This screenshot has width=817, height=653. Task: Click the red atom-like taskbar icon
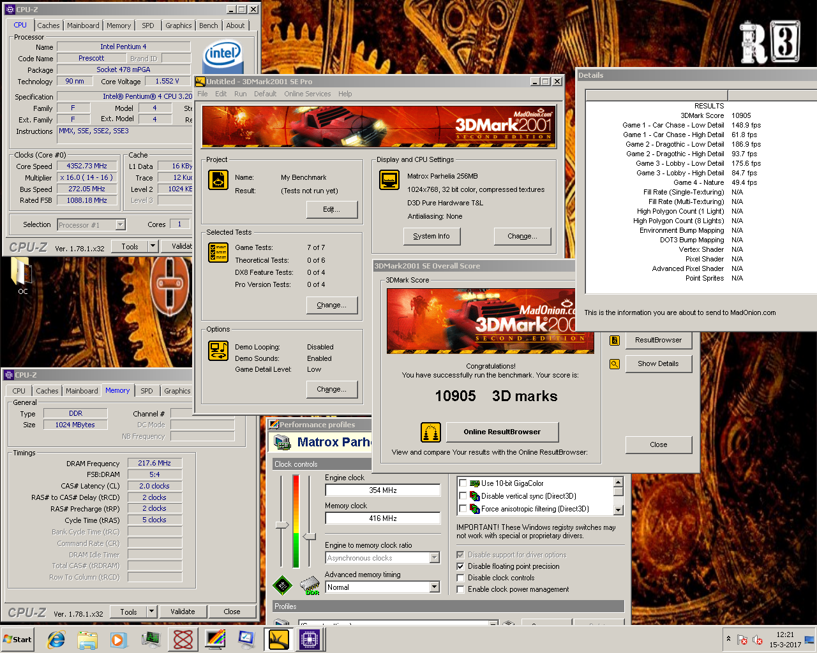click(183, 640)
